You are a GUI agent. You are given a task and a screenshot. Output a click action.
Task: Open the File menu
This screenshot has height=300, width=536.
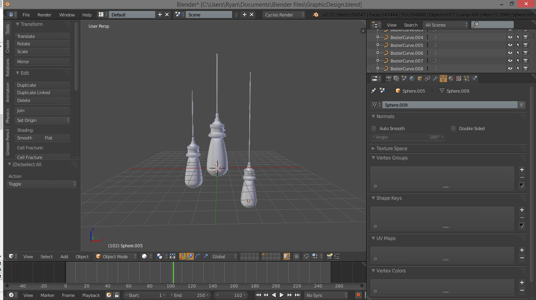(26, 14)
